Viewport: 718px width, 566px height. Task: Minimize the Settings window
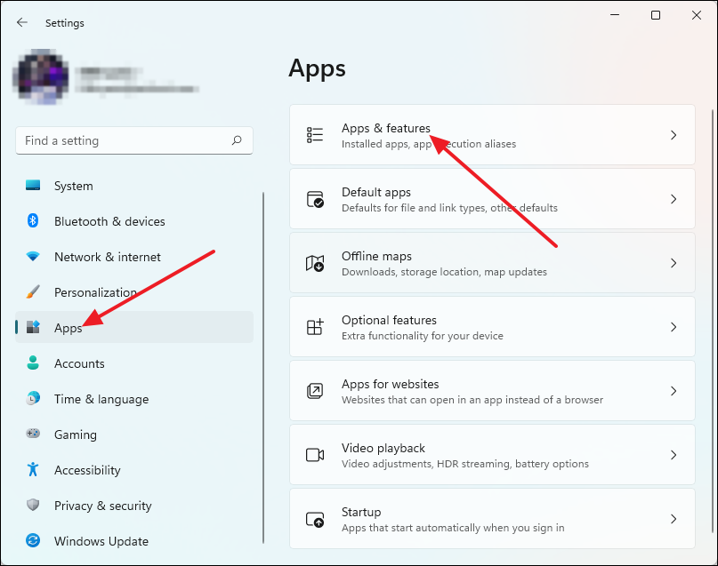click(x=615, y=15)
